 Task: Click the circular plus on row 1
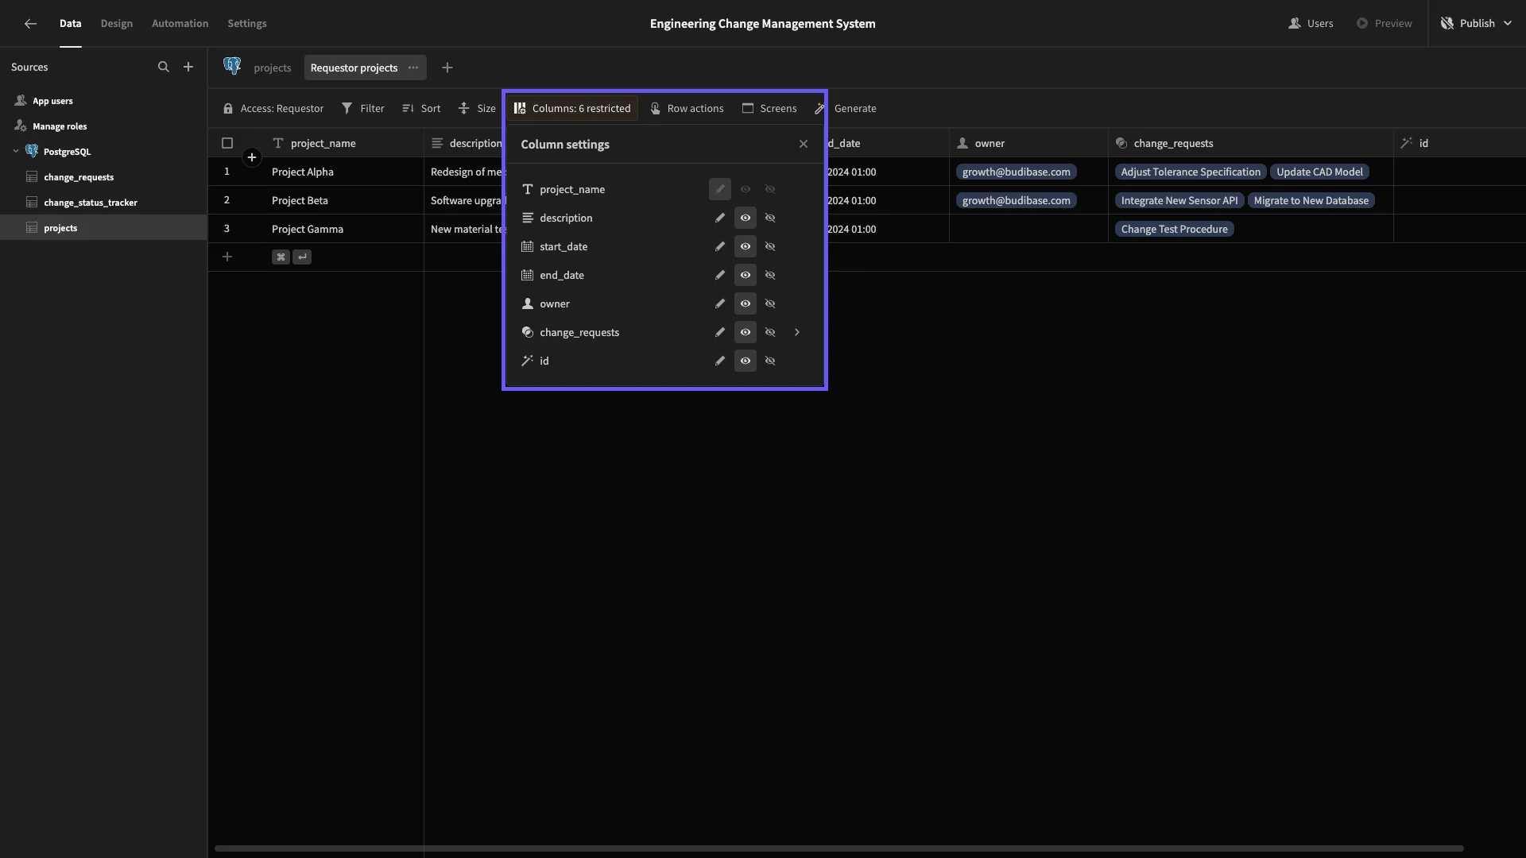(252, 157)
